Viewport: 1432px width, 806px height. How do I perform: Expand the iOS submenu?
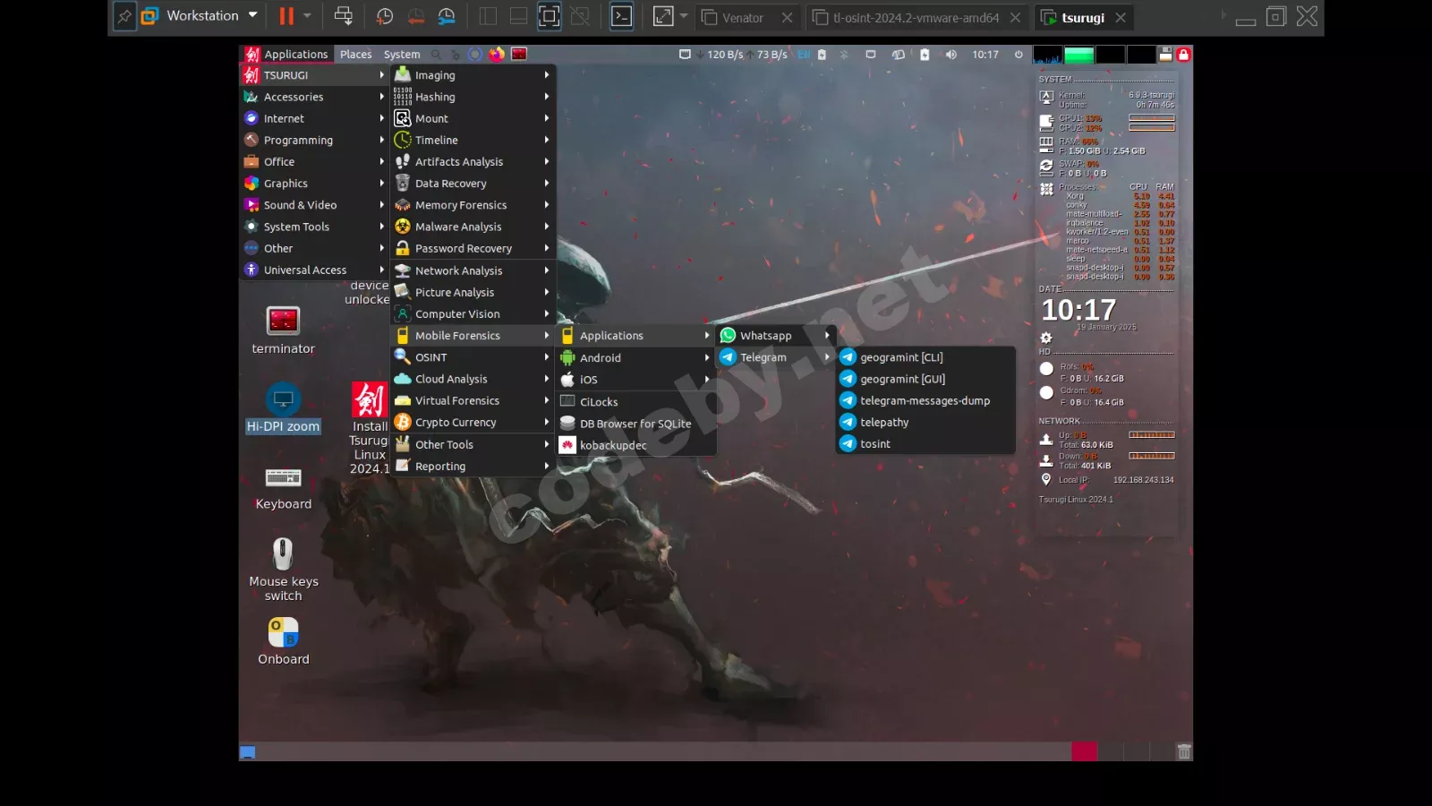tap(635, 380)
